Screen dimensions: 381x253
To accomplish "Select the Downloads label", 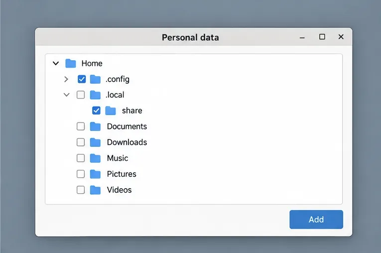I will click(127, 142).
